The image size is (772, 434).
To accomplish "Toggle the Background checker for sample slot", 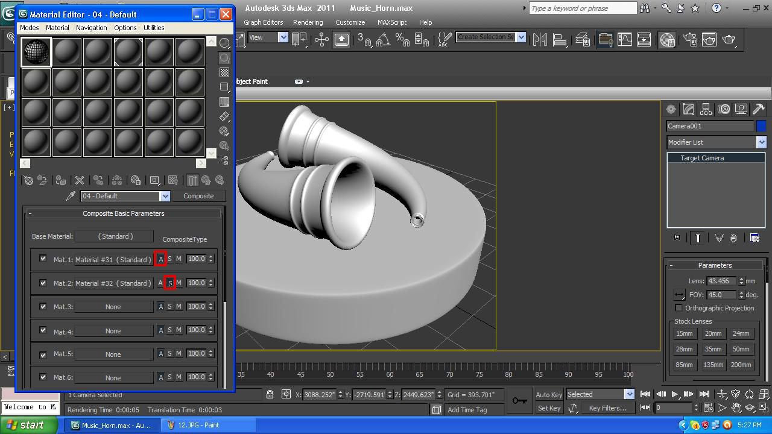I will 224,72.
